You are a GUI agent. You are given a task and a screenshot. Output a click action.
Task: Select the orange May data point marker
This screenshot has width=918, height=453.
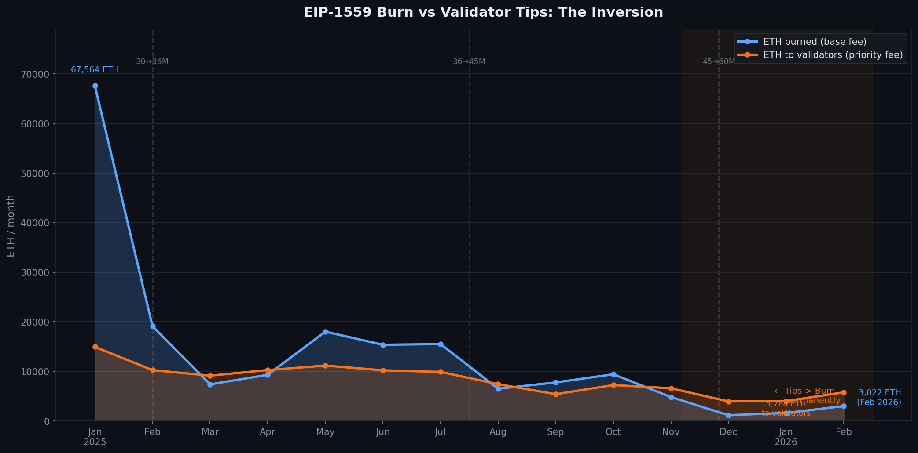tap(326, 365)
